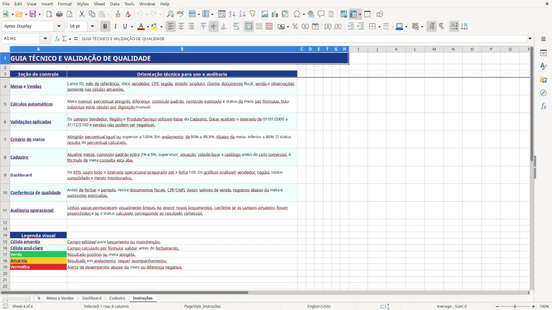552x310 pixels.
Task: Open the Data menu
Action: click(115, 4)
